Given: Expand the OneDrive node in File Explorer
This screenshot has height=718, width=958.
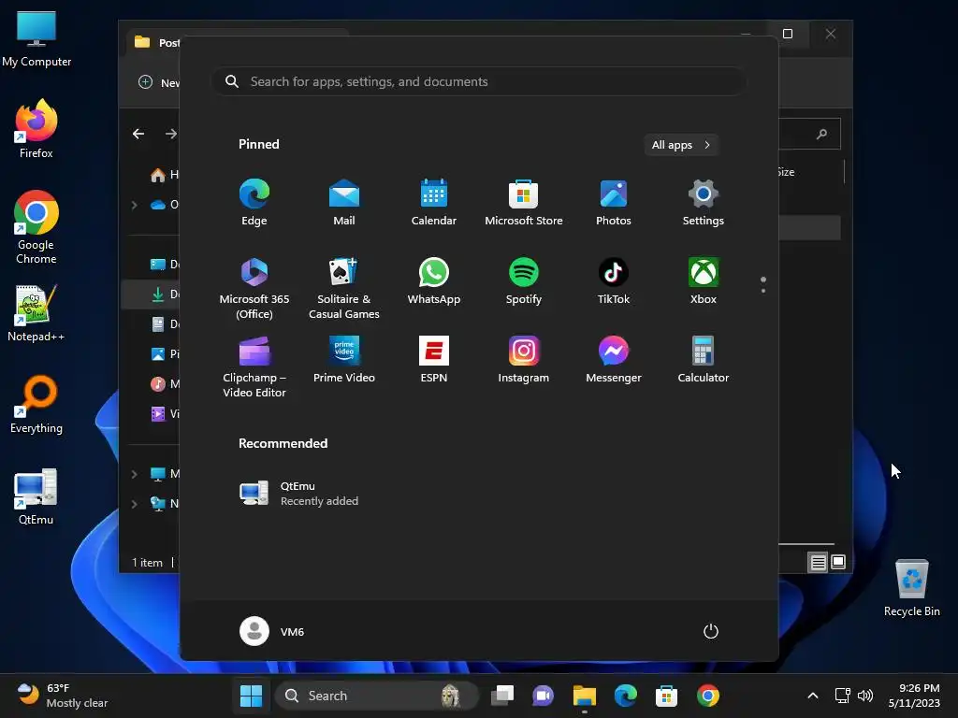Looking at the screenshot, I should (134, 205).
